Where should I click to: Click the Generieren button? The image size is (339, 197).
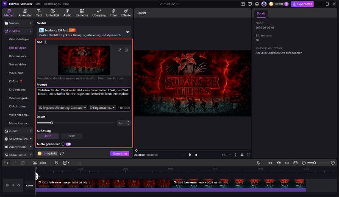tap(120, 153)
